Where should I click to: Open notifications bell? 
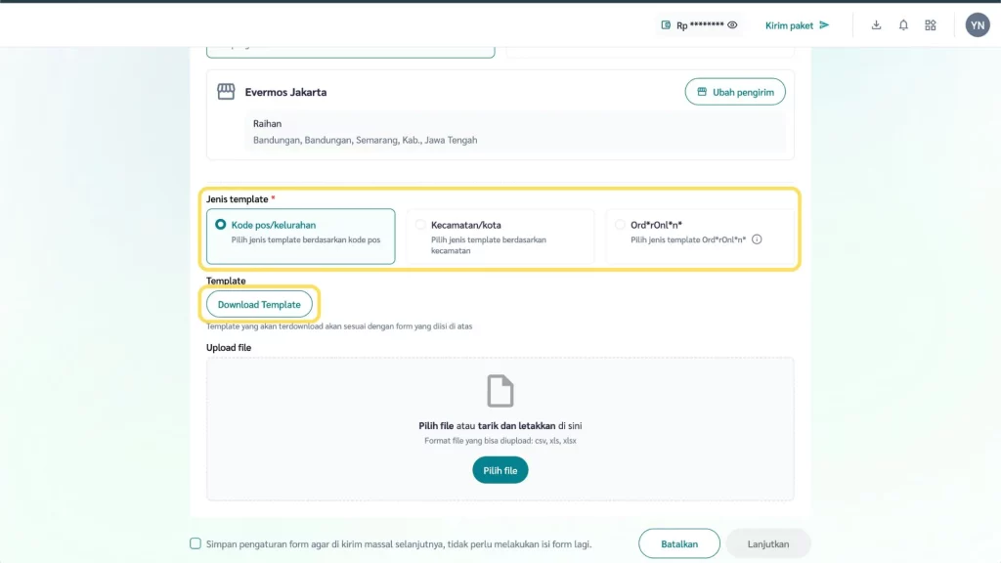pyautogui.click(x=903, y=25)
